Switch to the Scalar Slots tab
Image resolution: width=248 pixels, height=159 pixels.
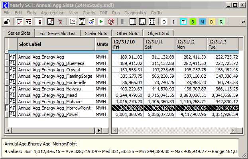coord(96,33)
